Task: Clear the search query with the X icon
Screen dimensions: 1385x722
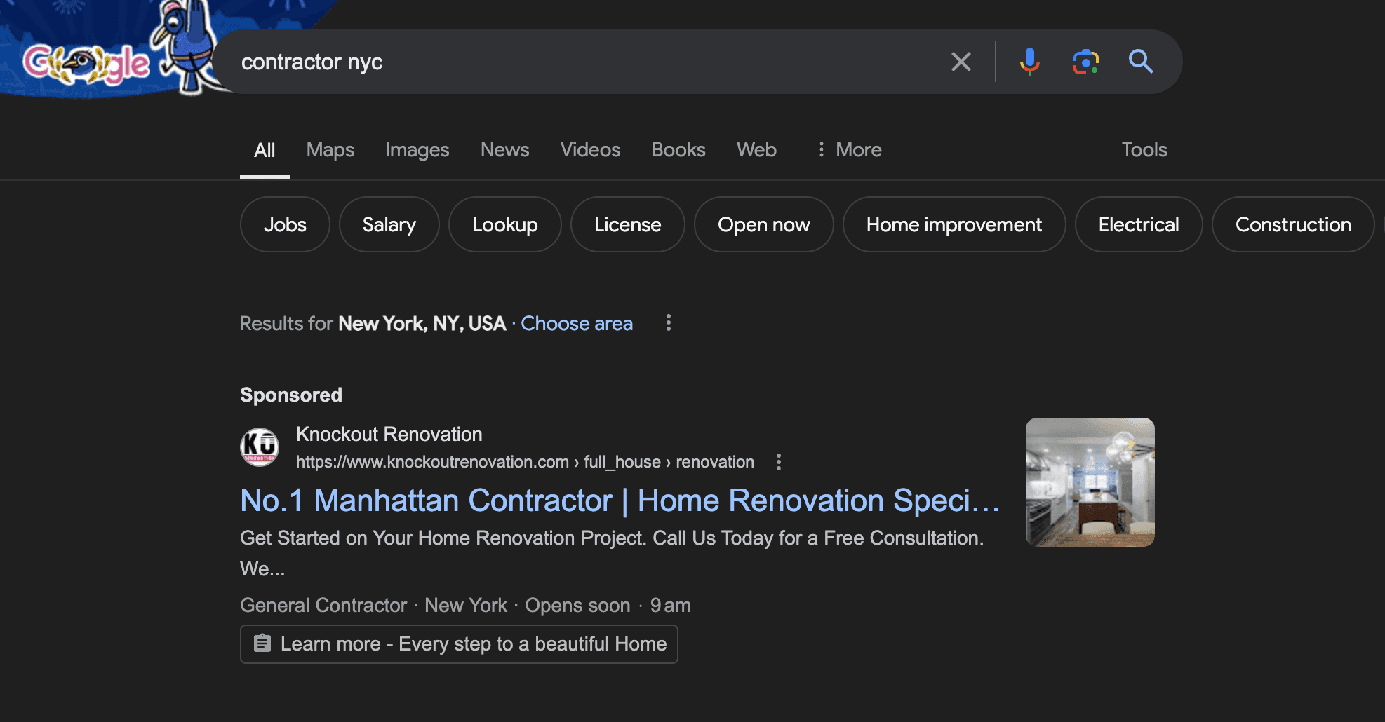Action: [961, 62]
